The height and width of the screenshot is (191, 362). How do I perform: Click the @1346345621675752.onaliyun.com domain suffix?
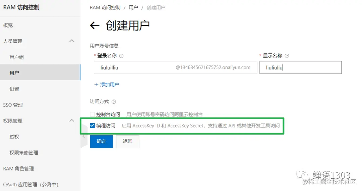coord(213,67)
